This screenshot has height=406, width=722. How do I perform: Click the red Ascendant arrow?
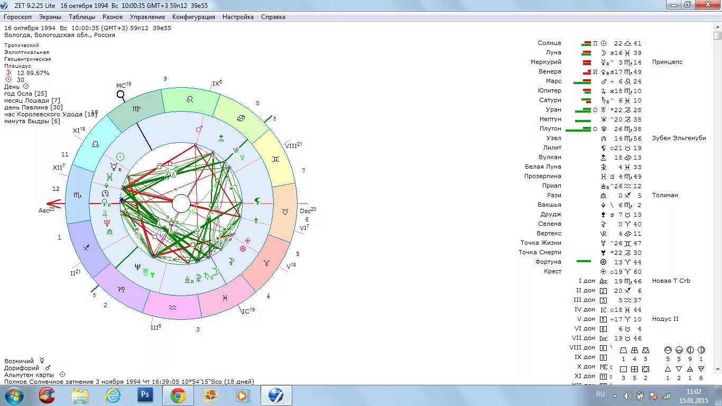pyautogui.click(x=54, y=203)
